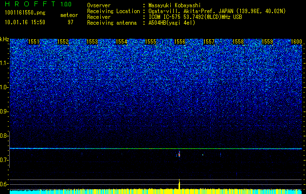Click the 1553 time marker

(x=92, y=42)
